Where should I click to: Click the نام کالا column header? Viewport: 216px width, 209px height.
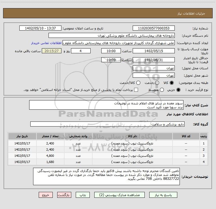point(132,136)
